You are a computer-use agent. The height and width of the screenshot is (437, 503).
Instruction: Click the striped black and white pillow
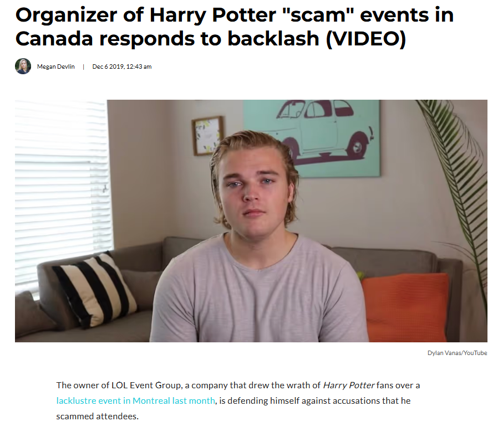95,291
